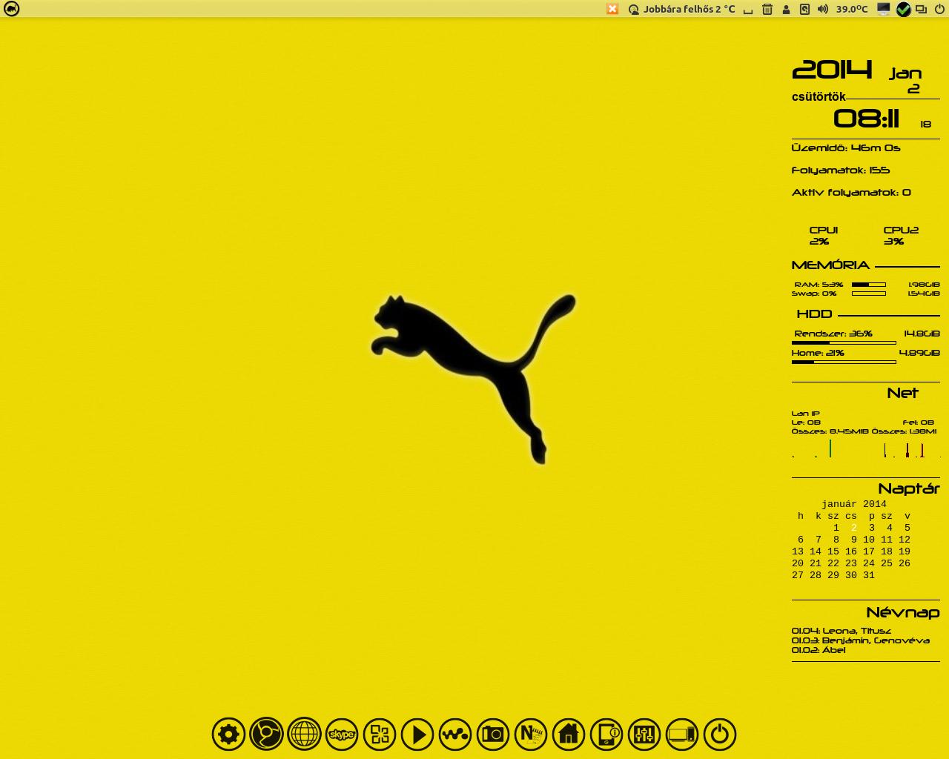The width and height of the screenshot is (949, 759).
Task: Click the HDD section heading
Action: [814, 314]
